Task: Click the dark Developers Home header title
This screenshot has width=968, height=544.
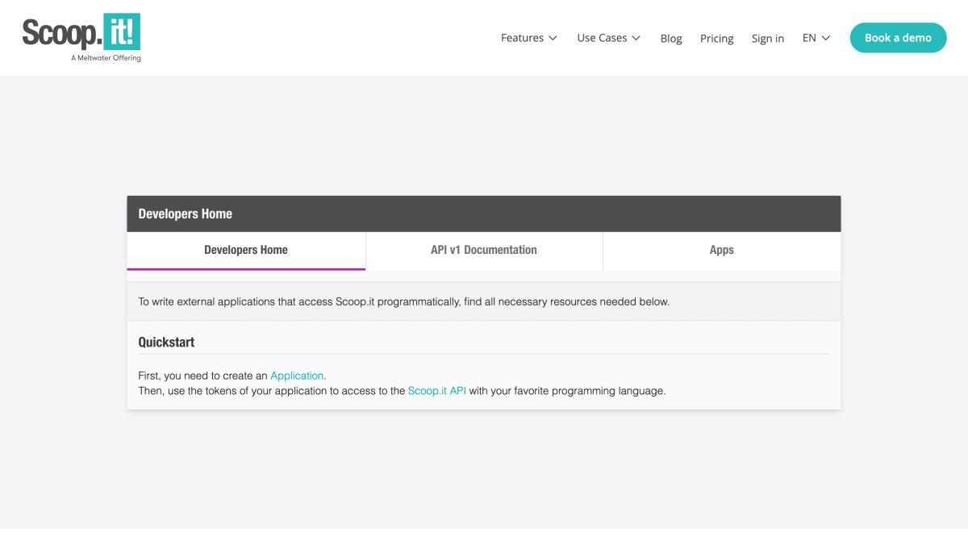Action: (186, 214)
